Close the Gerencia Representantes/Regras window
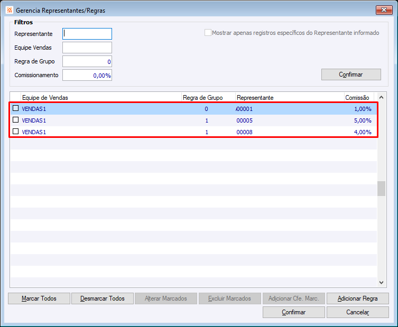398x327 pixels. (x=384, y=10)
